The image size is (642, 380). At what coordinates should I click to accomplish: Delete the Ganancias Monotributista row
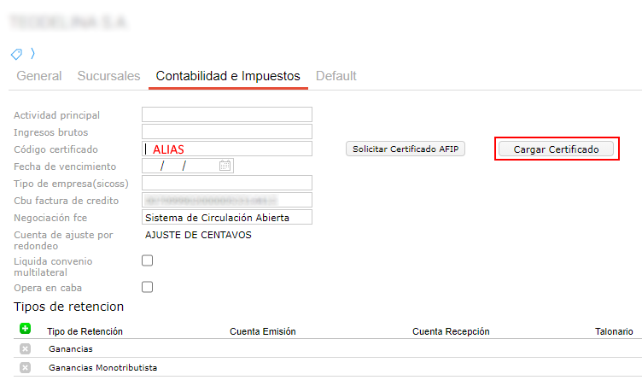tap(25, 367)
